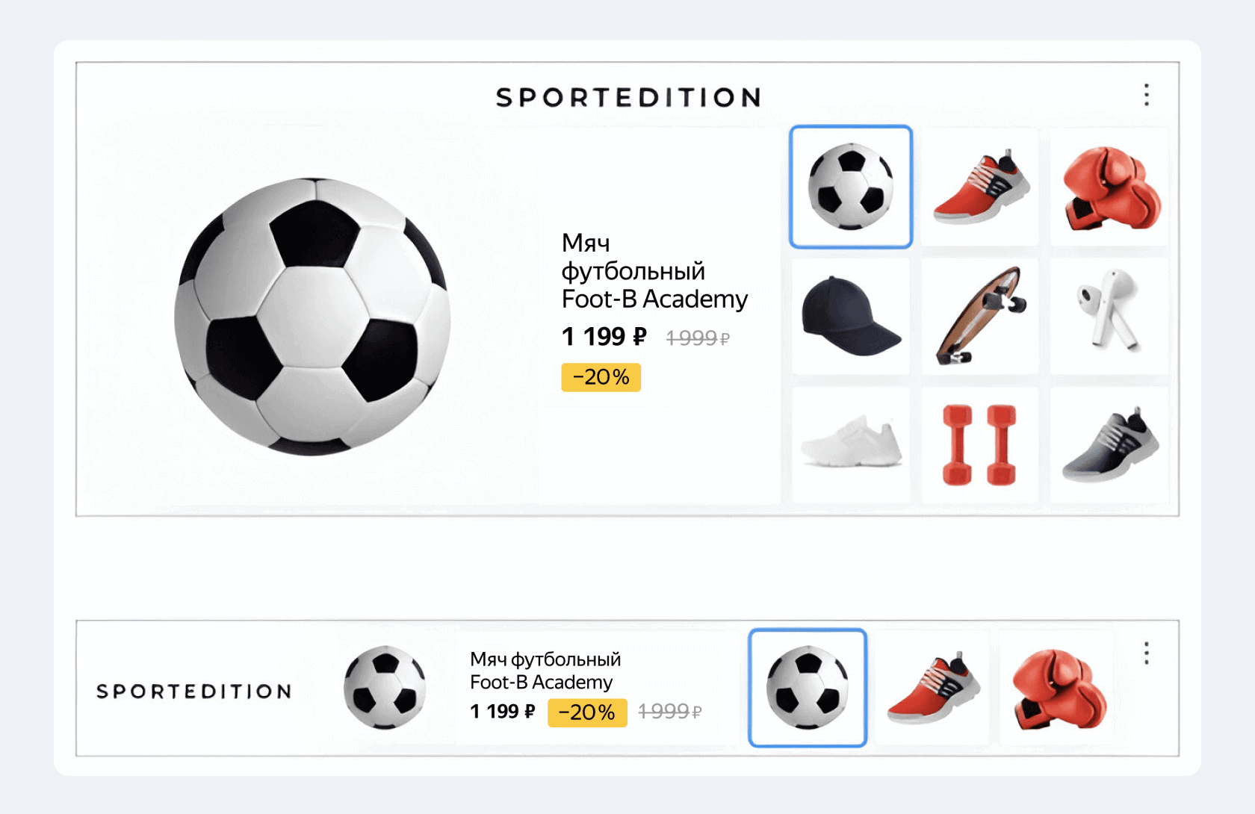This screenshot has width=1255, height=814.
Task: Select the black sneaker thumbnail
Action: [1109, 445]
